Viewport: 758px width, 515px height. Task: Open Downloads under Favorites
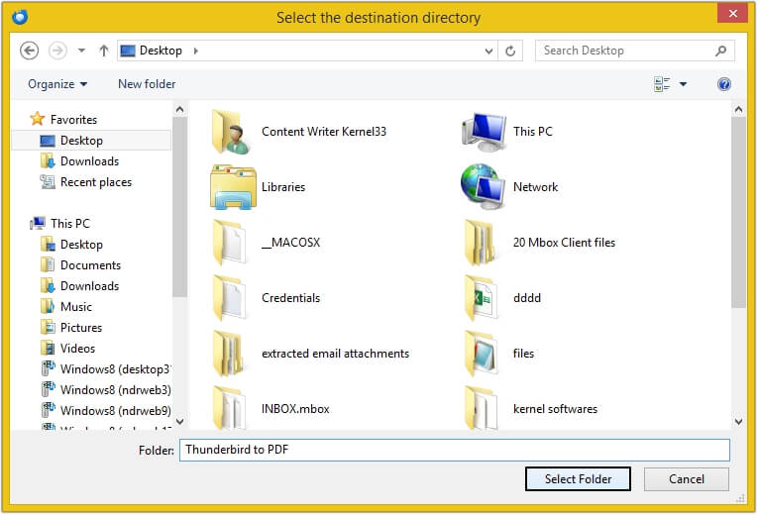click(x=89, y=161)
